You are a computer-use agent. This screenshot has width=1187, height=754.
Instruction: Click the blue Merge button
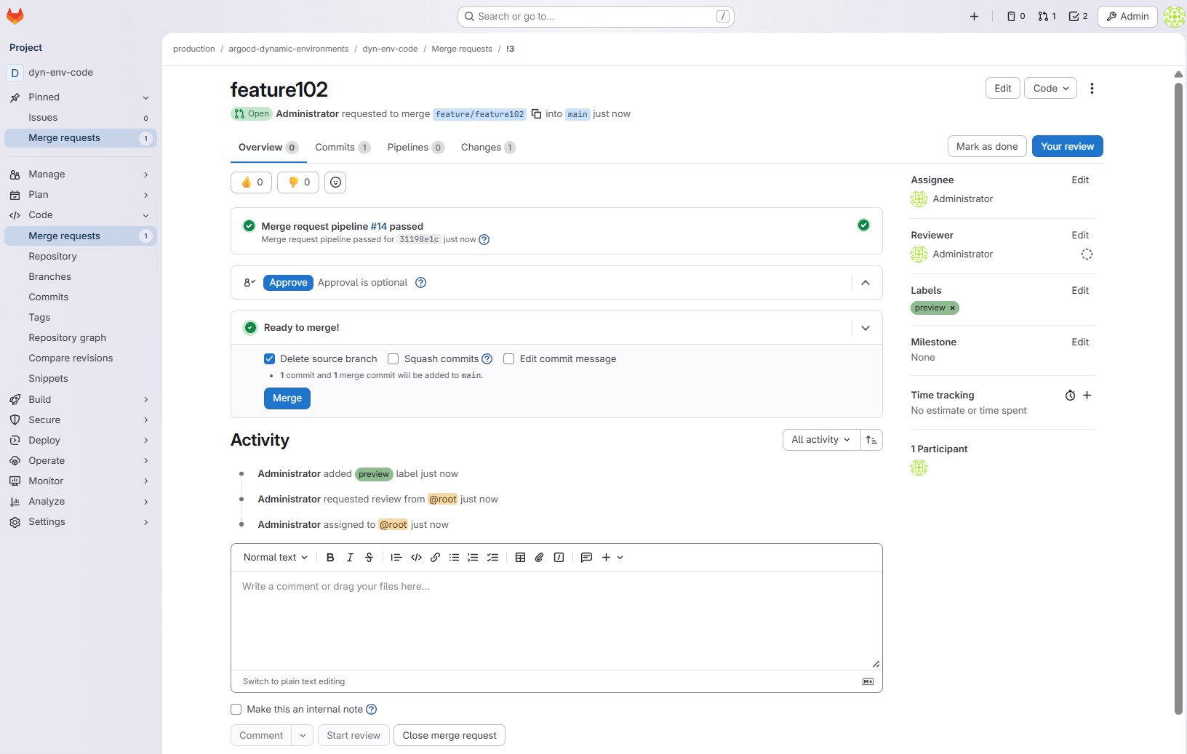[x=287, y=398]
